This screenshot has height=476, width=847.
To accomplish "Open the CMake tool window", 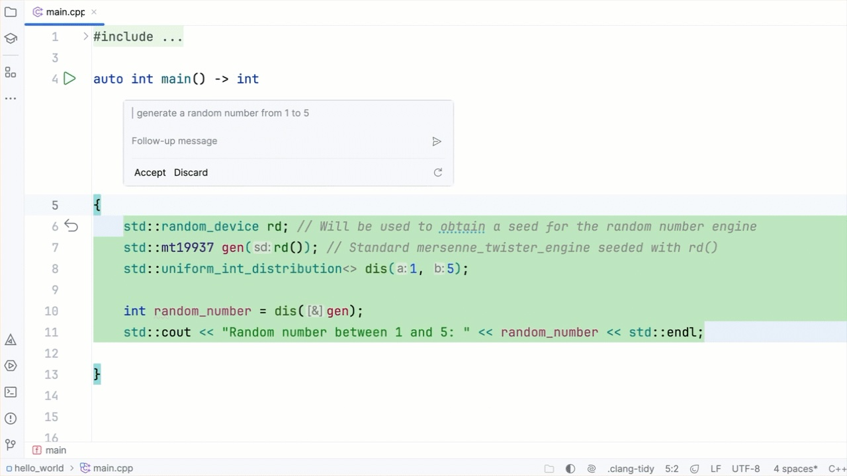I will [x=11, y=340].
